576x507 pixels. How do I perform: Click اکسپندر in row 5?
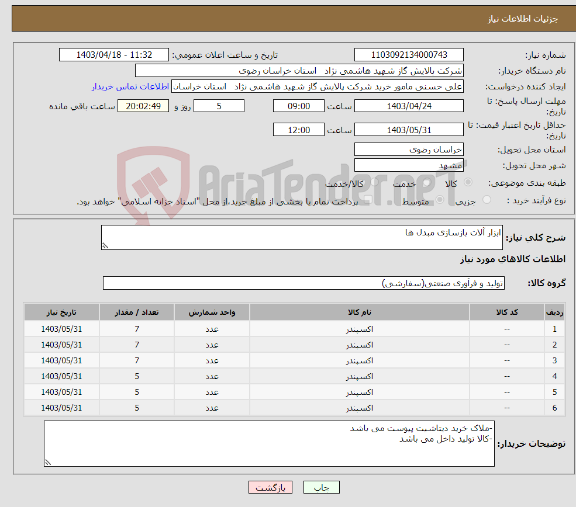[359, 392]
